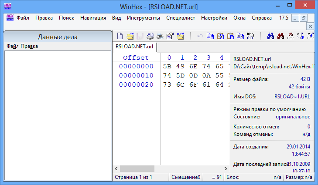Viewport: 318px width, 185px height.
Task: Click the file size value 42 B
Action: point(305,79)
